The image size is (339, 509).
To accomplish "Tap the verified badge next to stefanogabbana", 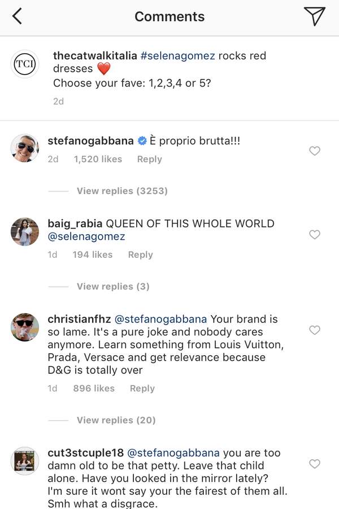I will coord(143,141).
